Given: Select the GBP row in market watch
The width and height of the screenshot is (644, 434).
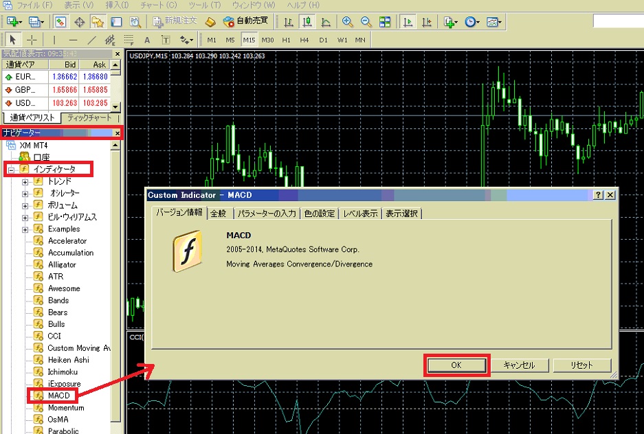Looking at the screenshot, I should click(x=56, y=90).
